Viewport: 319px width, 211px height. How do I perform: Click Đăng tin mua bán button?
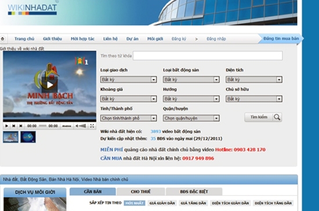(281, 38)
